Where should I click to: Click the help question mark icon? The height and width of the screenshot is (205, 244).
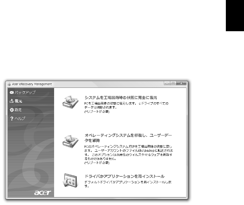coord(12,119)
